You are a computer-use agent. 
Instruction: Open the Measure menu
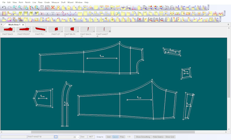coord(55,2)
